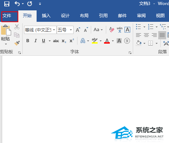Toggle Bold formatting
This screenshot has height=143, width=169.
28,41
